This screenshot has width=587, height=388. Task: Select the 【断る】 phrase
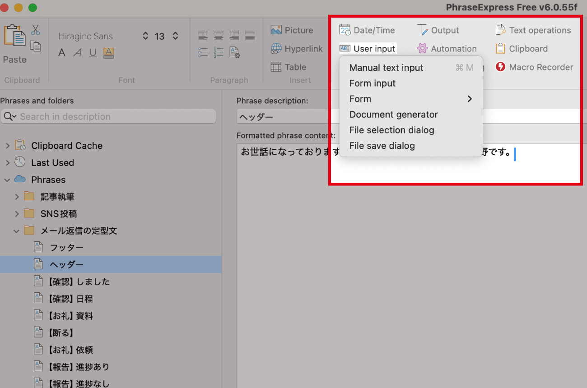click(x=61, y=333)
